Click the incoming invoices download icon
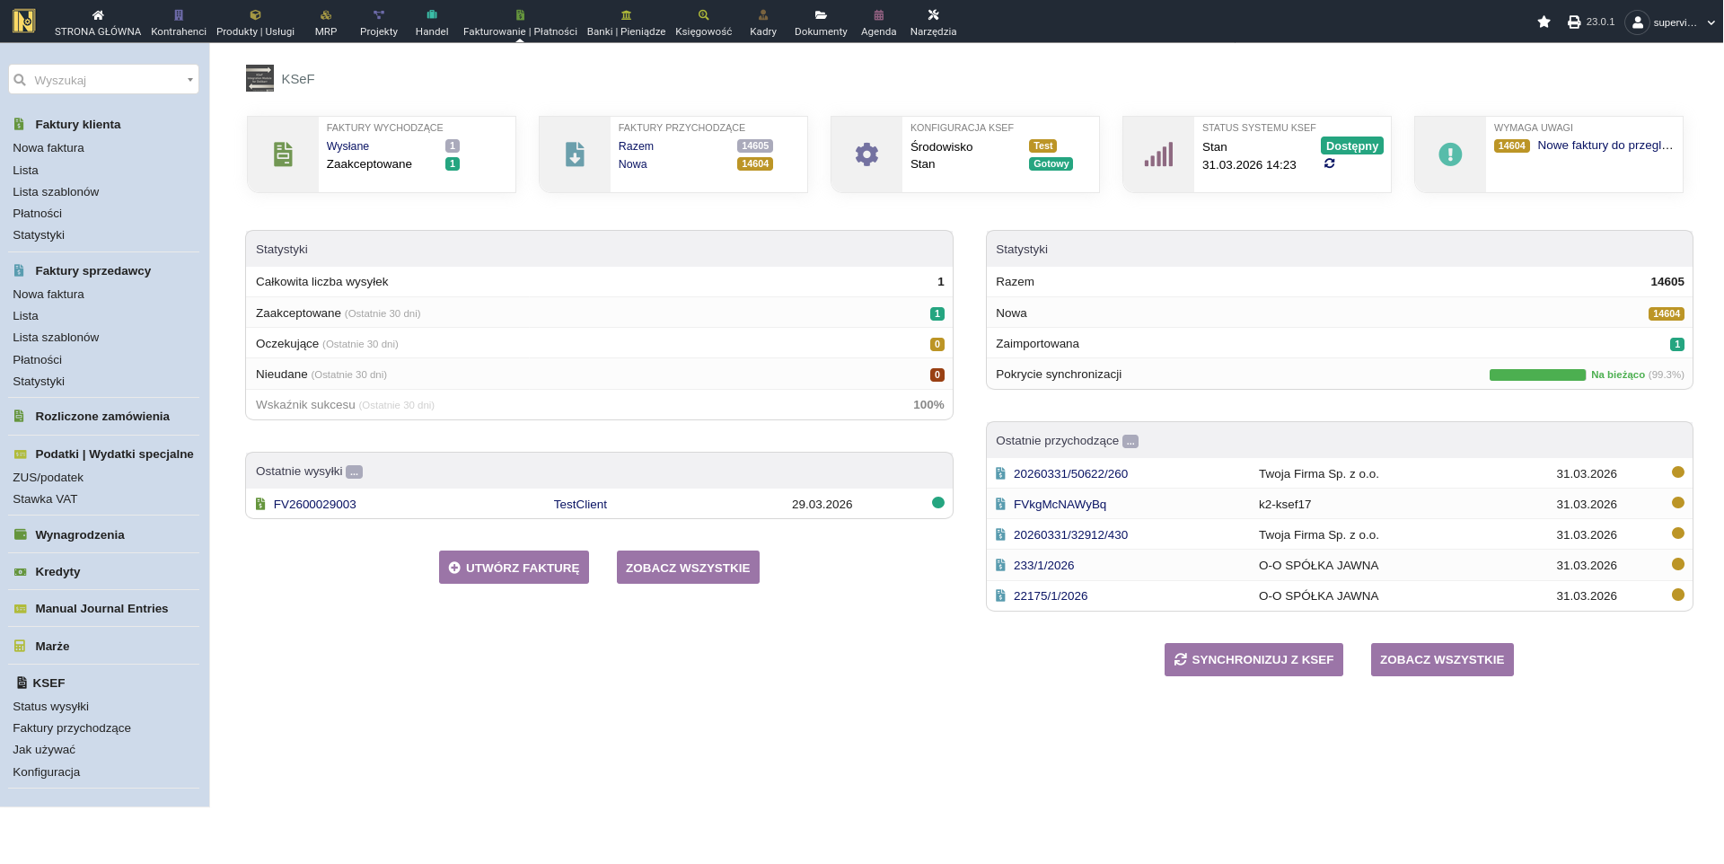The width and height of the screenshot is (1724, 864). [x=575, y=154]
